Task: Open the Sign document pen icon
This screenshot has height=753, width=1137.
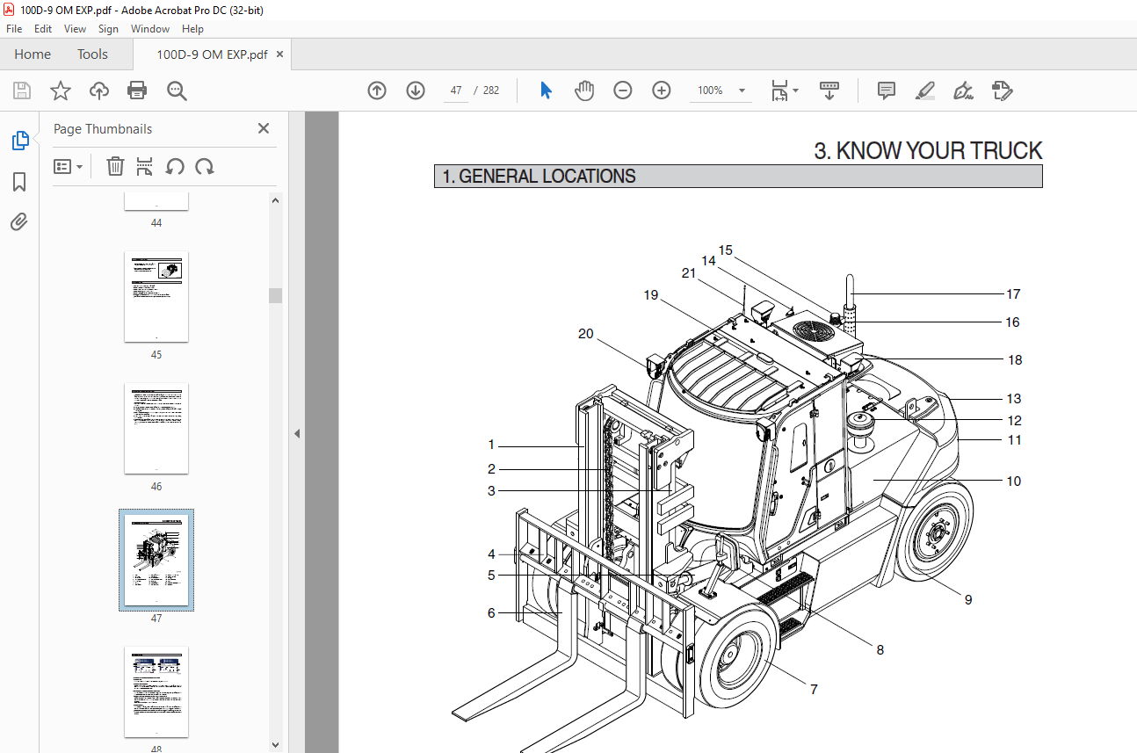Action: click(x=963, y=91)
